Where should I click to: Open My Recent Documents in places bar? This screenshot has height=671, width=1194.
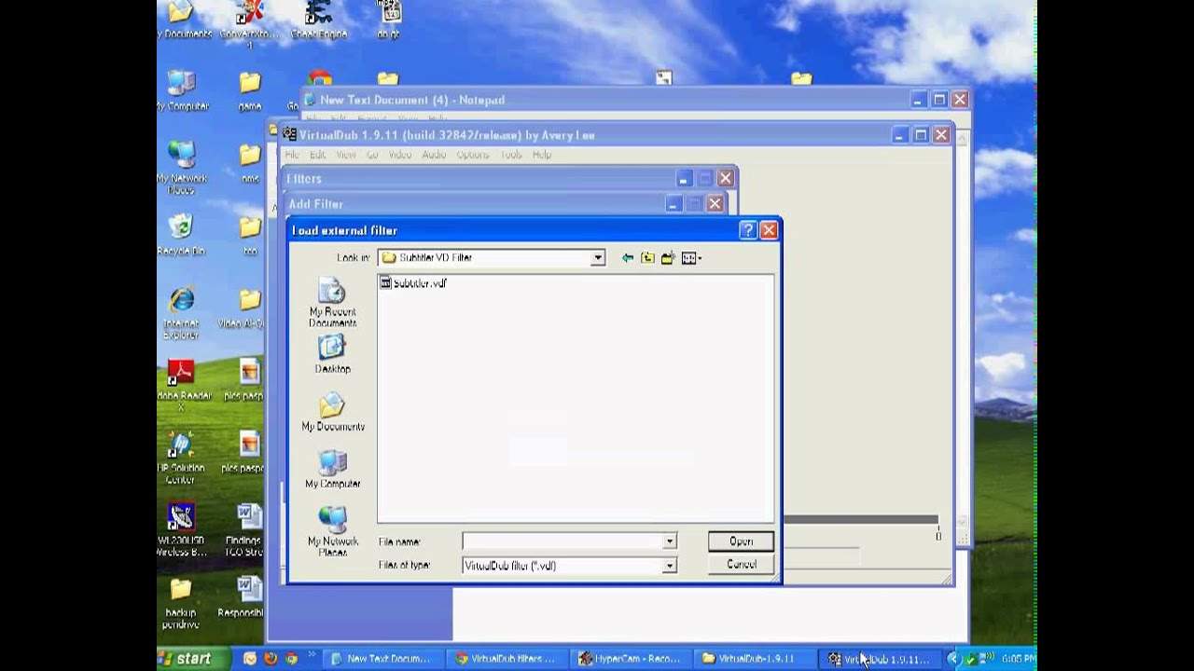tap(332, 302)
